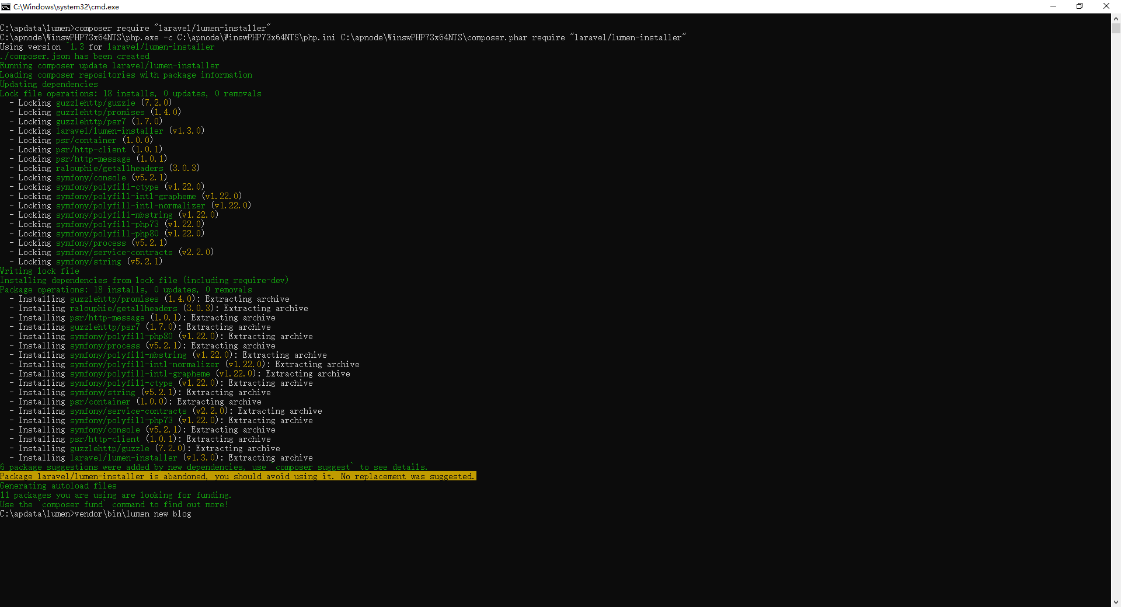The image size is (1121, 607).
Task: Click 'laravel/lumen-installer' in Installing list
Action: coord(123,458)
